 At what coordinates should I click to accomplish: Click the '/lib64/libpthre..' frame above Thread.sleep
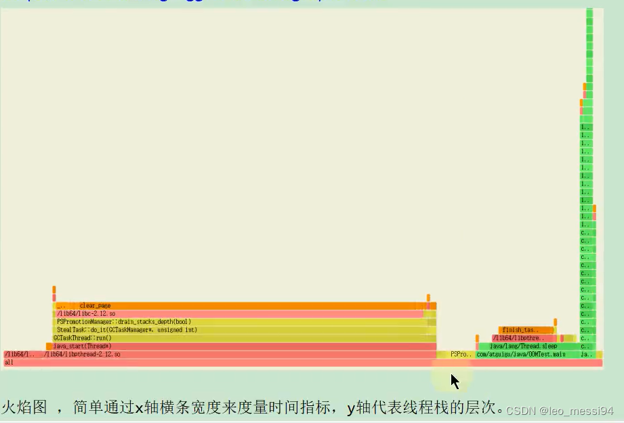click(524, 338)
